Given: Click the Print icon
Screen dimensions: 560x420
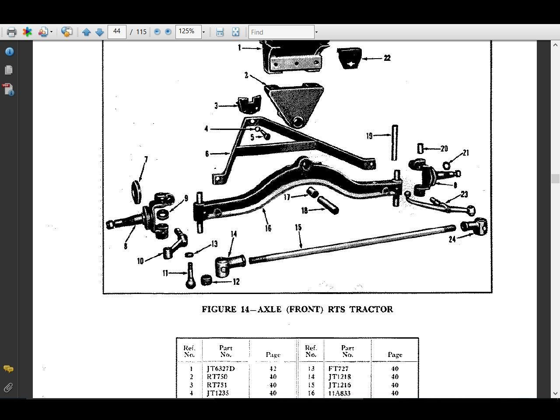Looking at the screenshot, I should tap(11, 31).
